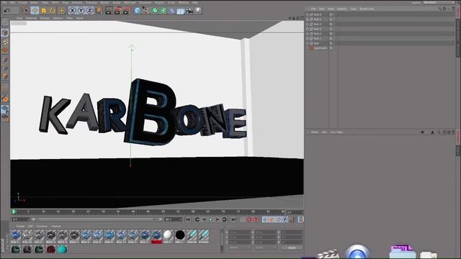Image resolution: width=461 pixels, height=259 pixels.
Task: Select the Live Selection tool
Action: (26, 11)
